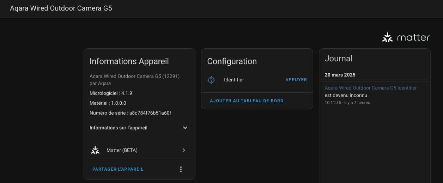Click the 20 mars 2025 date header
Screen dimensions: 443x183
340,75
